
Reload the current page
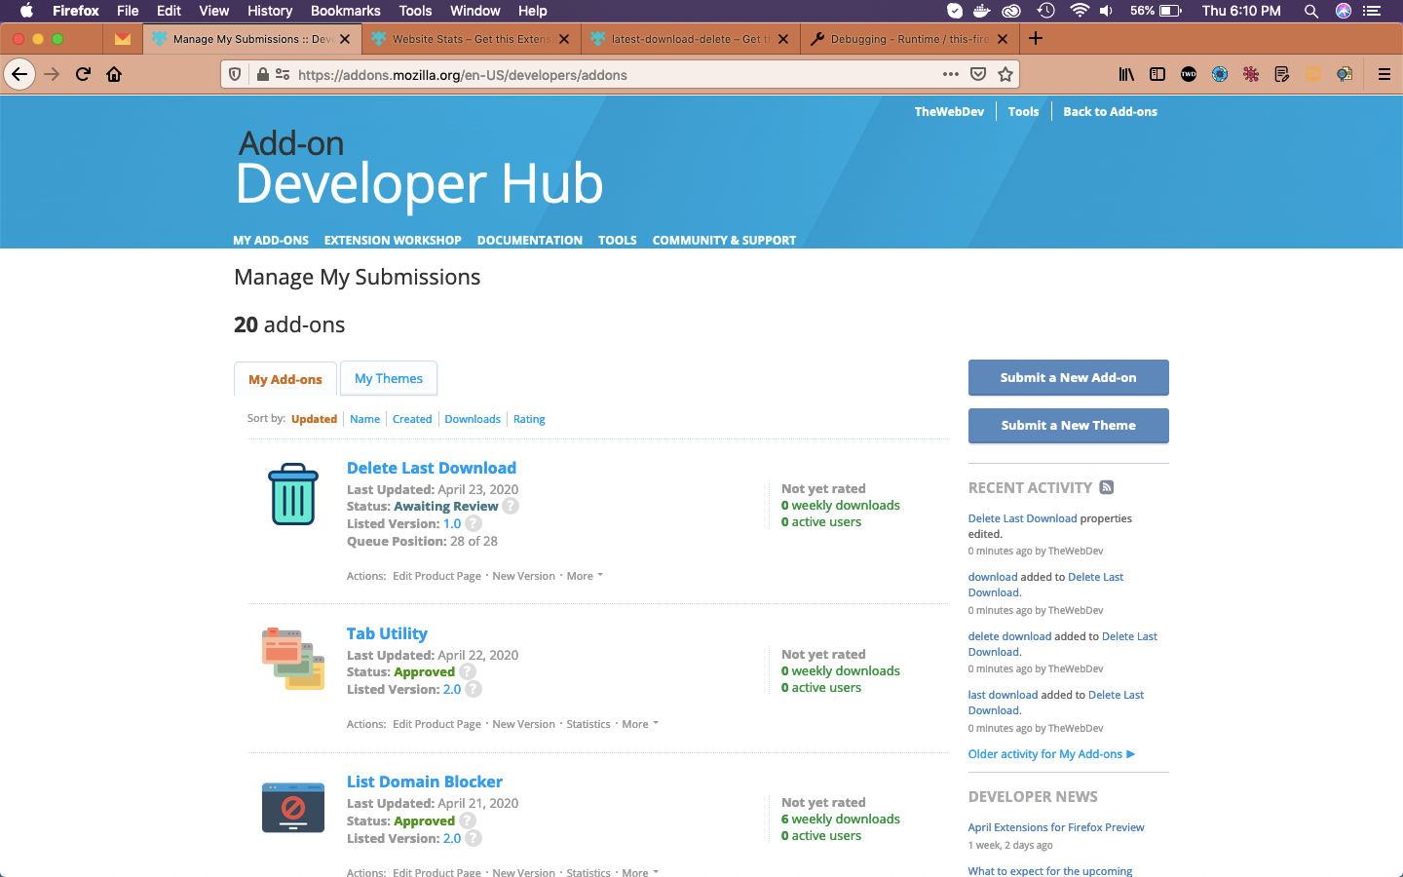tap(83, 74)
